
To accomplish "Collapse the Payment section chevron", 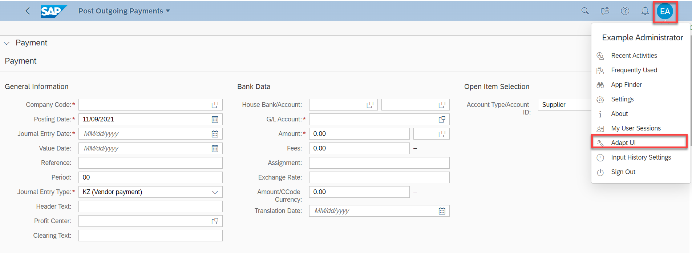I will [x=7, y=43].
